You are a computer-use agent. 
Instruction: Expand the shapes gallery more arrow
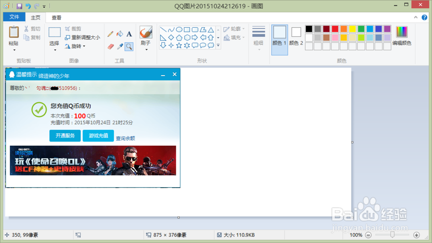click(218, 45)
